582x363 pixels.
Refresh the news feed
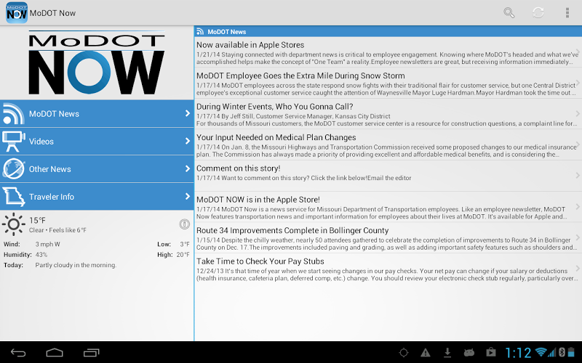tap(538, 12)
